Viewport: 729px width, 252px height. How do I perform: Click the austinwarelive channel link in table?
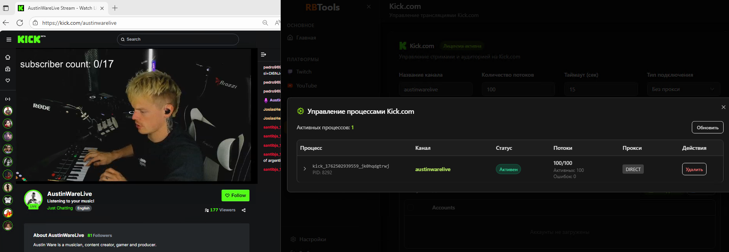(433, 169)
